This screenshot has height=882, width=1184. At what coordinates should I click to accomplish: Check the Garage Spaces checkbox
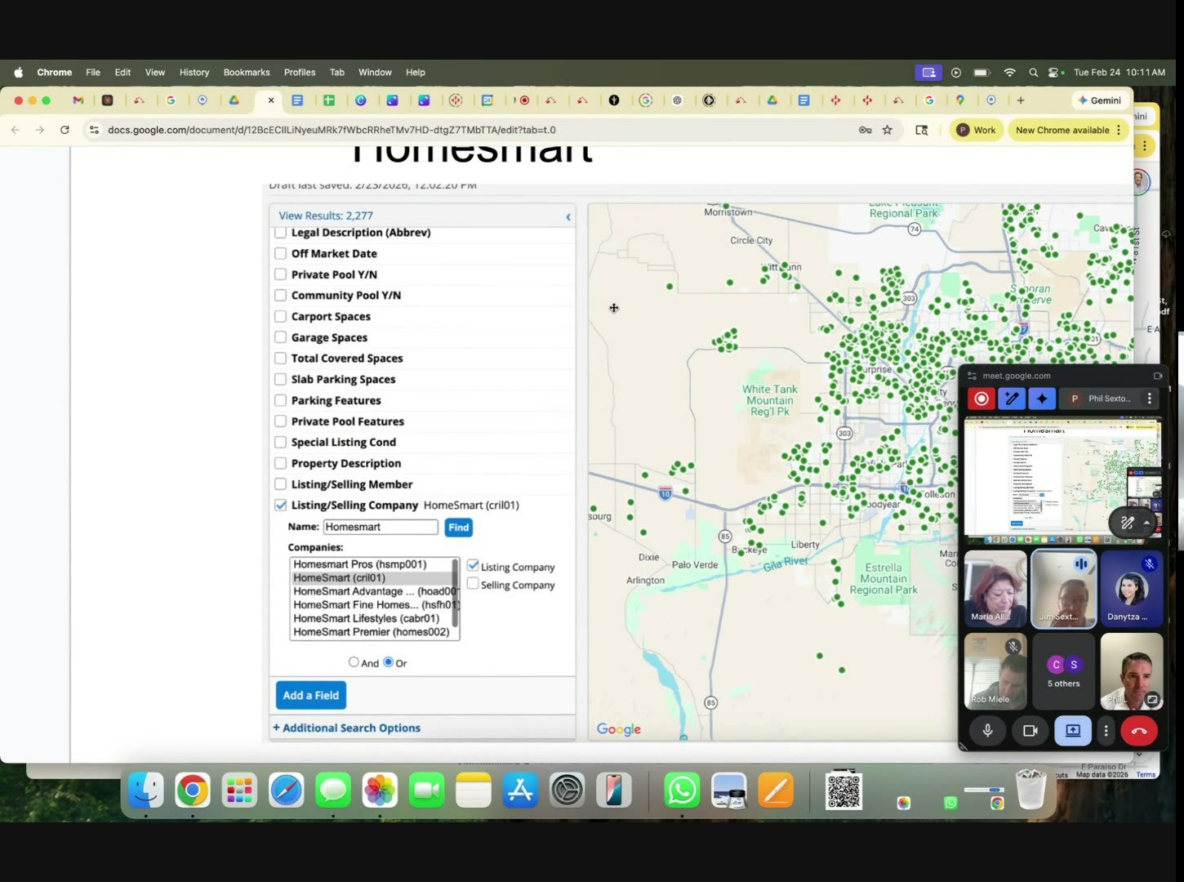tap(280, 337)
